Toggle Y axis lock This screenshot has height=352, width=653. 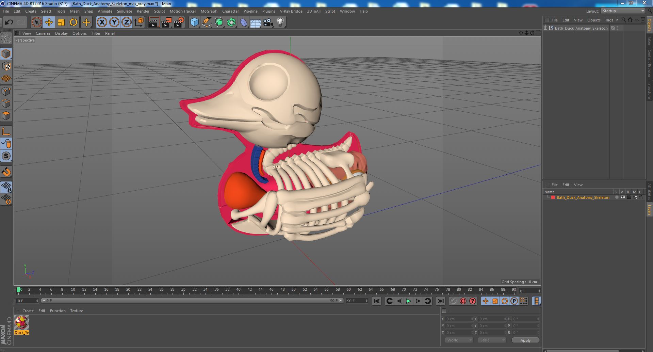(x=114, y=22)
